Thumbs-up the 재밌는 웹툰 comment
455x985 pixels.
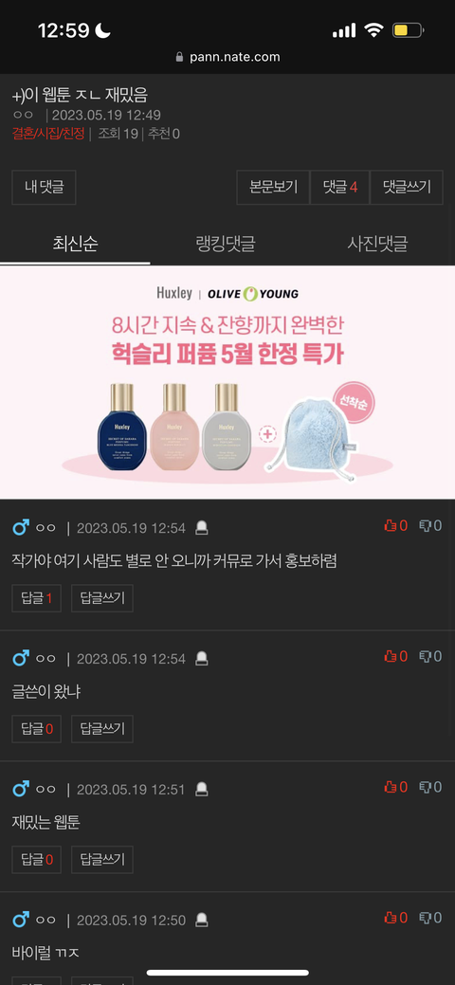(x=396, y=787)
